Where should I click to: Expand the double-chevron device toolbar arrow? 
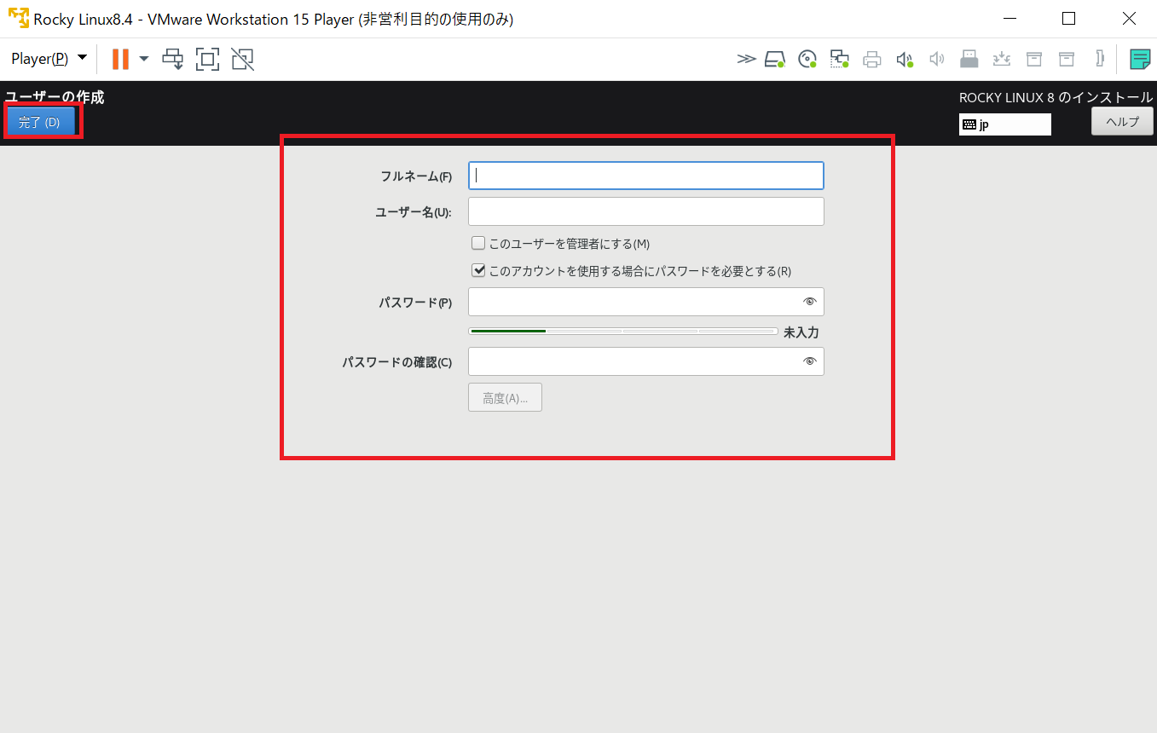[x=746, y=59]
